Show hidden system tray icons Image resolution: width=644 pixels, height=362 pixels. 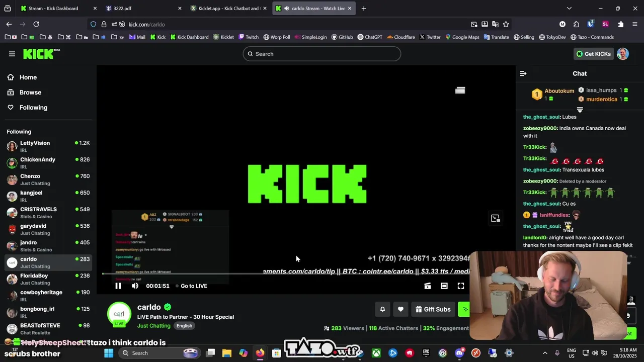pos(545,353)
